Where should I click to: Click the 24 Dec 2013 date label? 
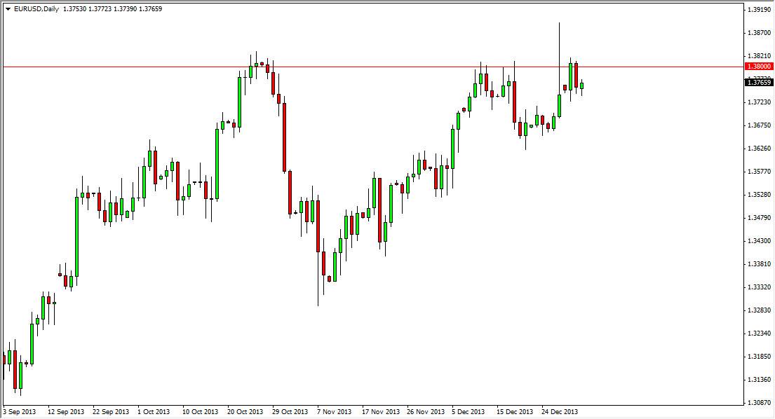pyautogui.click(x=560, y=411)
